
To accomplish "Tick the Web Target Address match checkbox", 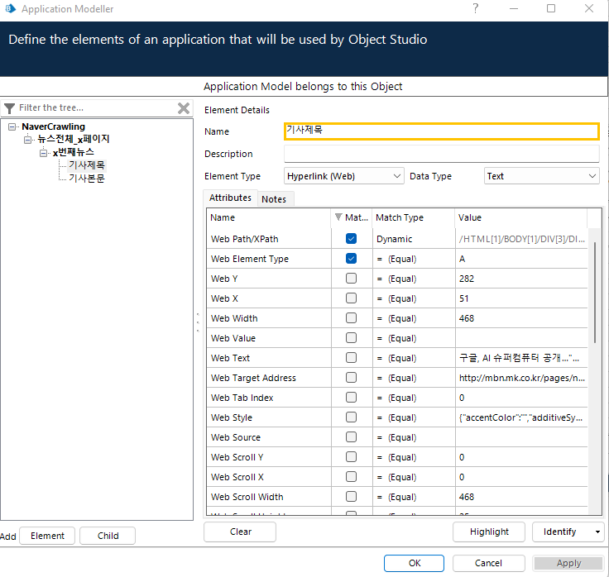I will coord(352,378).
